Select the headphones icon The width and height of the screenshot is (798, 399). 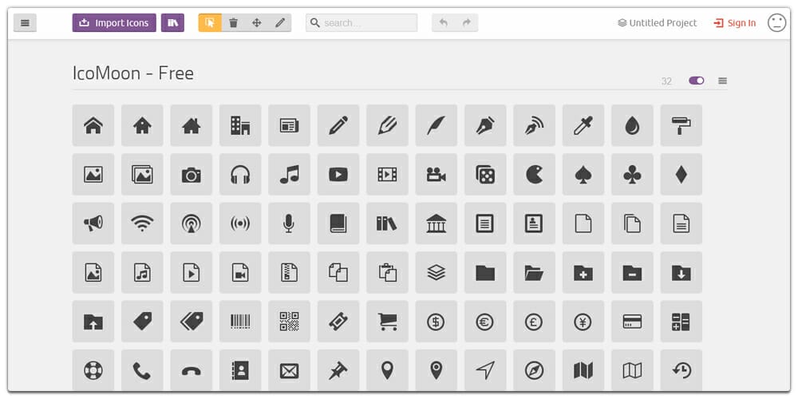pos(240,175)
